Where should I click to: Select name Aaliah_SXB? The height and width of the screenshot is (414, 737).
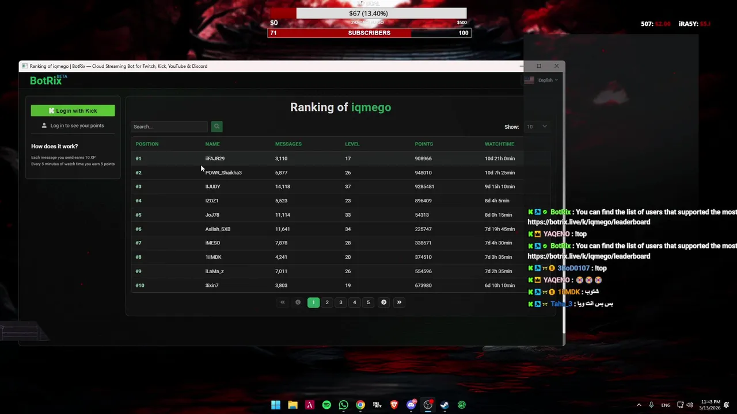218,229
